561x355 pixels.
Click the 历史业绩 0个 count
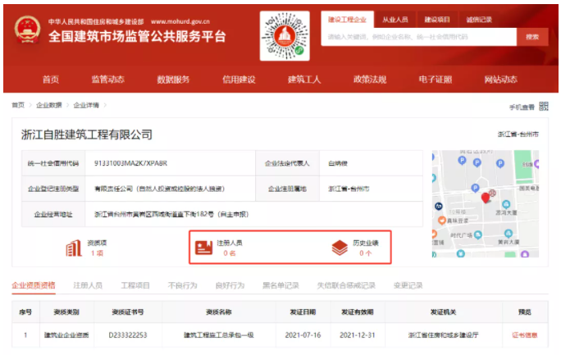(365, 253)
